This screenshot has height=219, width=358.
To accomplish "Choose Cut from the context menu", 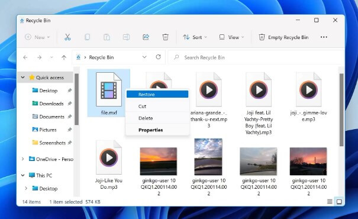I will coord(157,106).
